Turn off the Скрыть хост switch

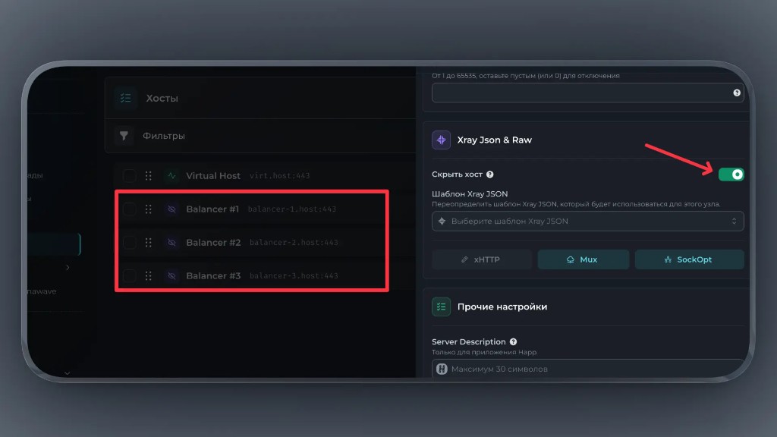[731, 174]
